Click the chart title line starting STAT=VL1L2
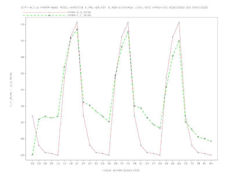 [x=114, y=8]
